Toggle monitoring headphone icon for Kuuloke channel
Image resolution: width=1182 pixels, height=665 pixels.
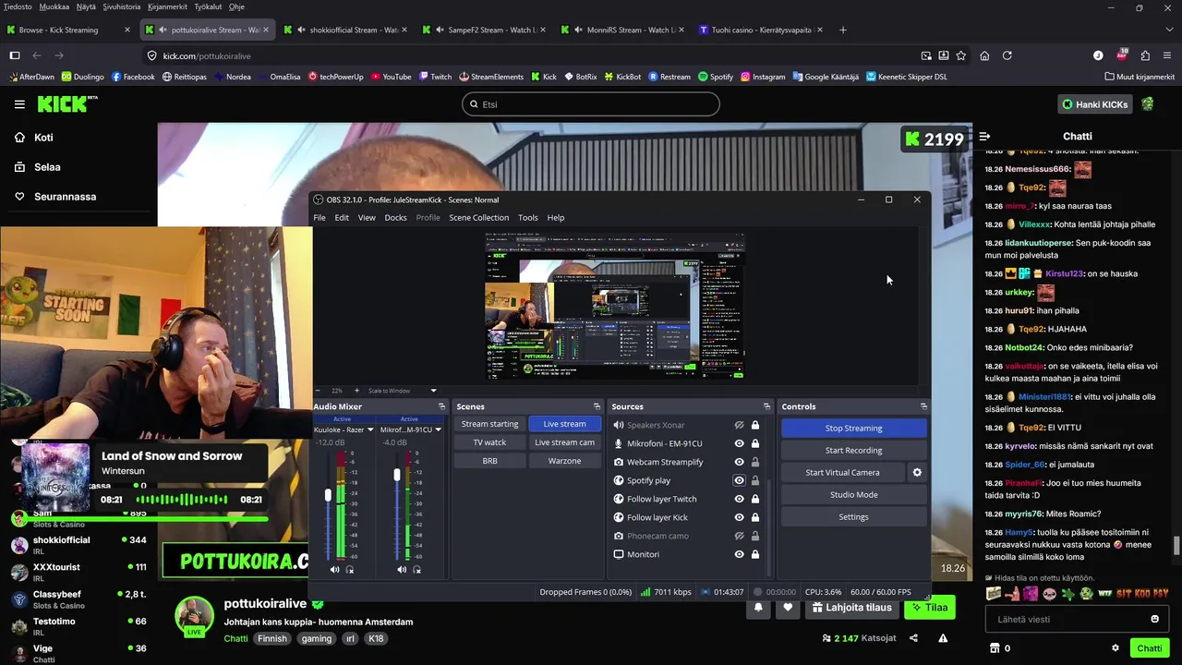[349, 570]
